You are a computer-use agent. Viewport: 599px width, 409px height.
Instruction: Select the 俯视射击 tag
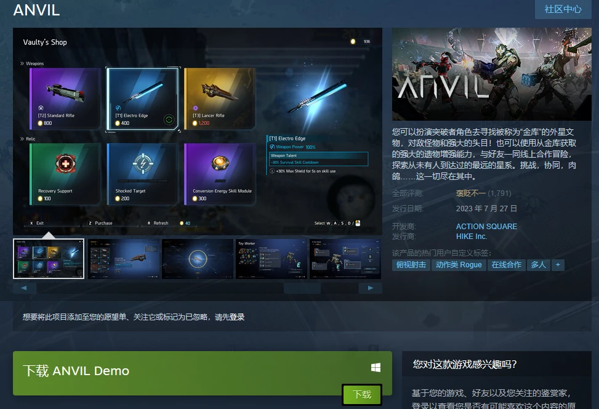pos(411,265)
